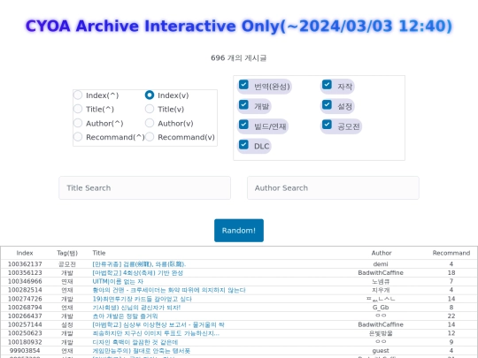
Task: Toggle the 개발 tag checkbox
Action: [x=243, y=104]
